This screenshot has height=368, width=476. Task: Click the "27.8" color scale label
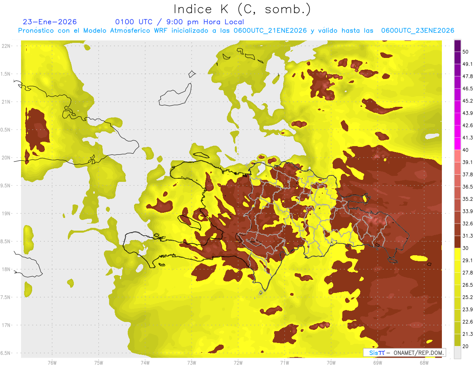click(x=468, y=273)
